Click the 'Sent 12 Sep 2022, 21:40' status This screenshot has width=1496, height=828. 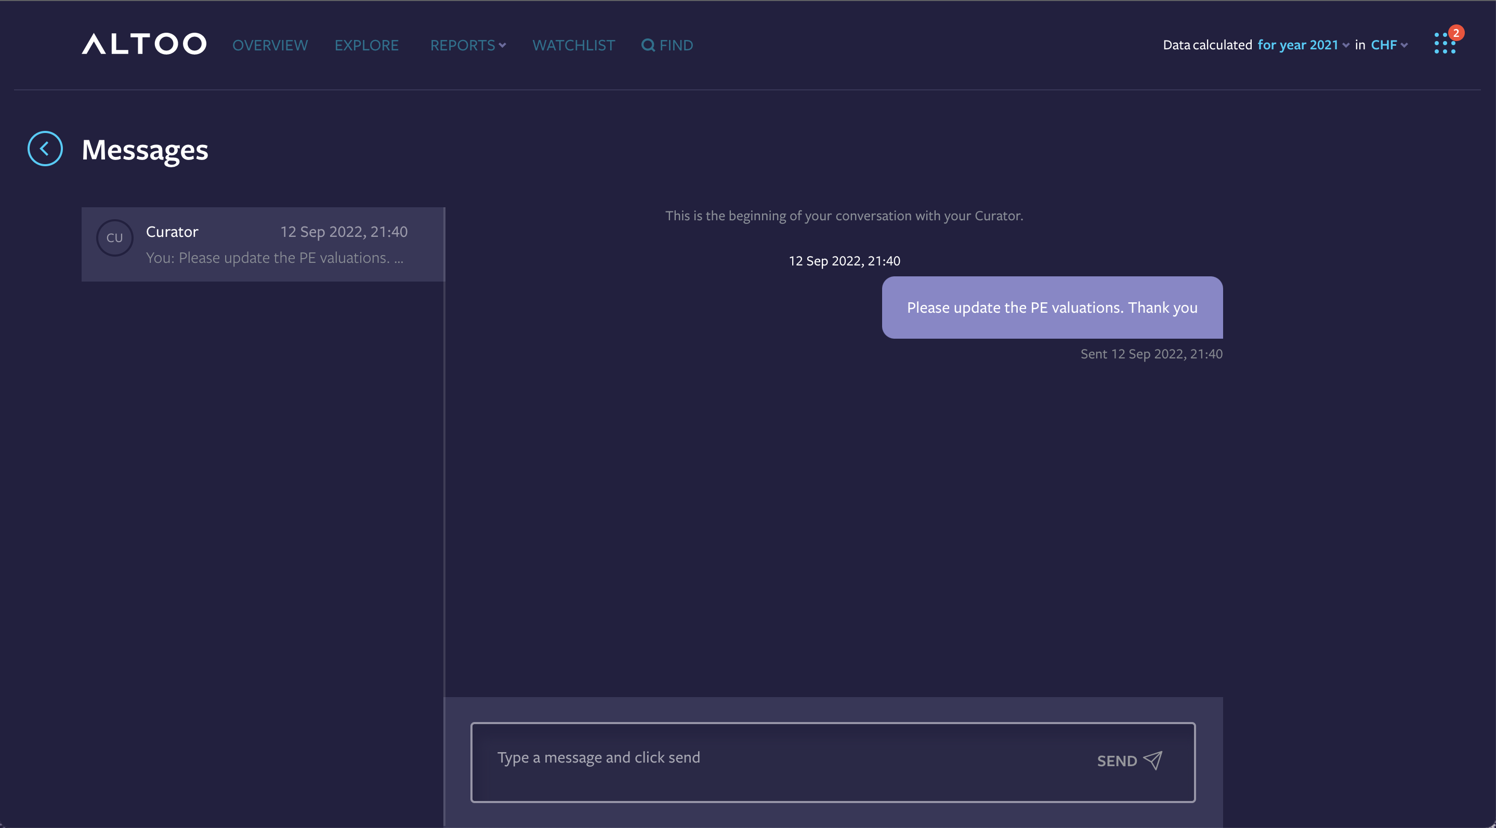point(1151,354)
